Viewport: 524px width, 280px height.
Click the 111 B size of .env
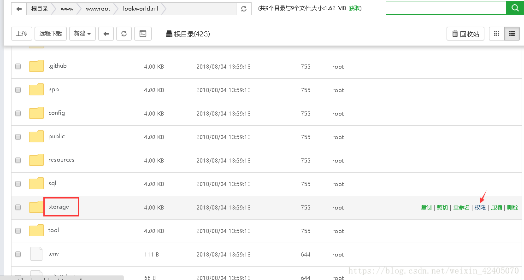click(x=151, y=255)
